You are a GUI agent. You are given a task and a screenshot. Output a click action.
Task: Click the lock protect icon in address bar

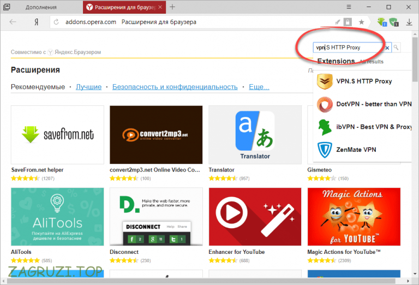348,22
